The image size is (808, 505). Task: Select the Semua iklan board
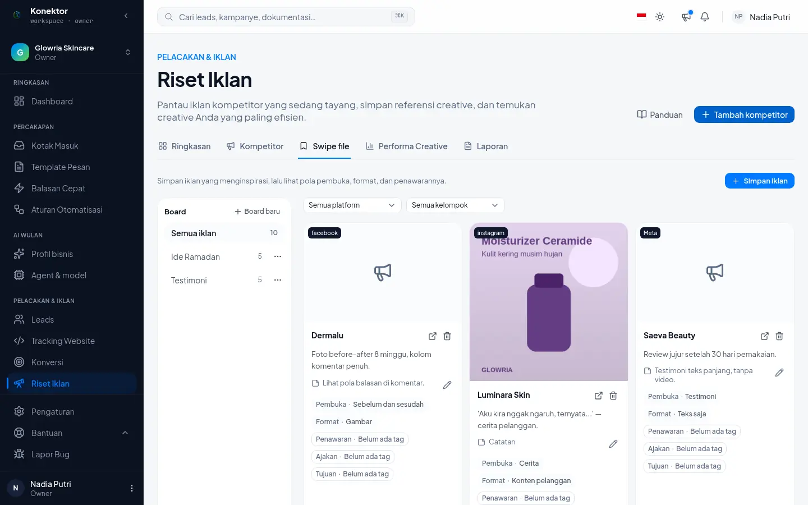click(224, 233)
